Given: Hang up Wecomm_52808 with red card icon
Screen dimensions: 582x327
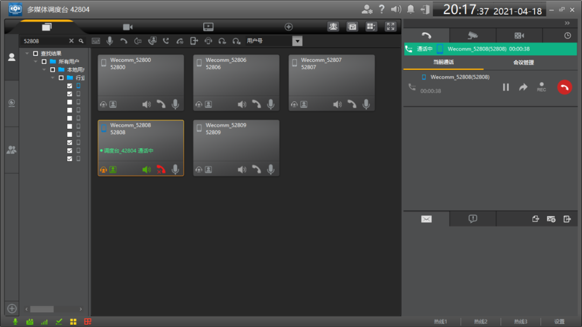Looking at the screenshot, I should click(x=161, y=170).
